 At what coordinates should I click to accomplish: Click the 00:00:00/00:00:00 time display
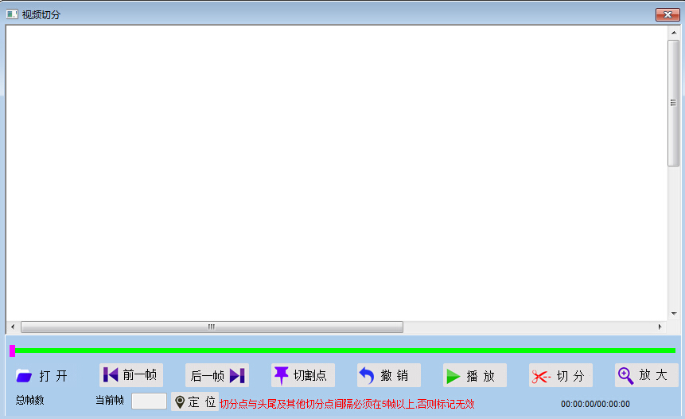(x=595, y=404)
